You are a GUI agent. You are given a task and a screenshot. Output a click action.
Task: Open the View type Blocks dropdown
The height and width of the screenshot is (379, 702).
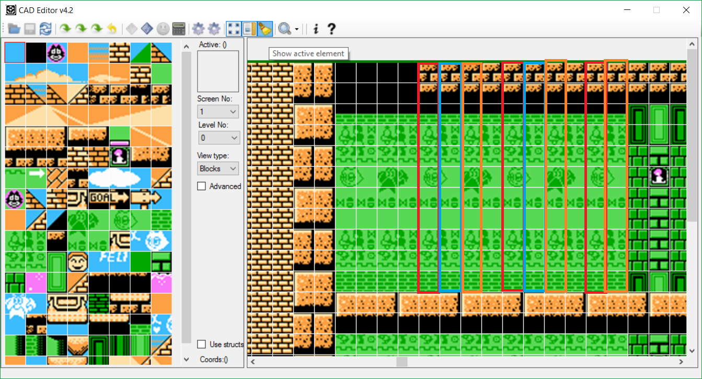[218, 168]
